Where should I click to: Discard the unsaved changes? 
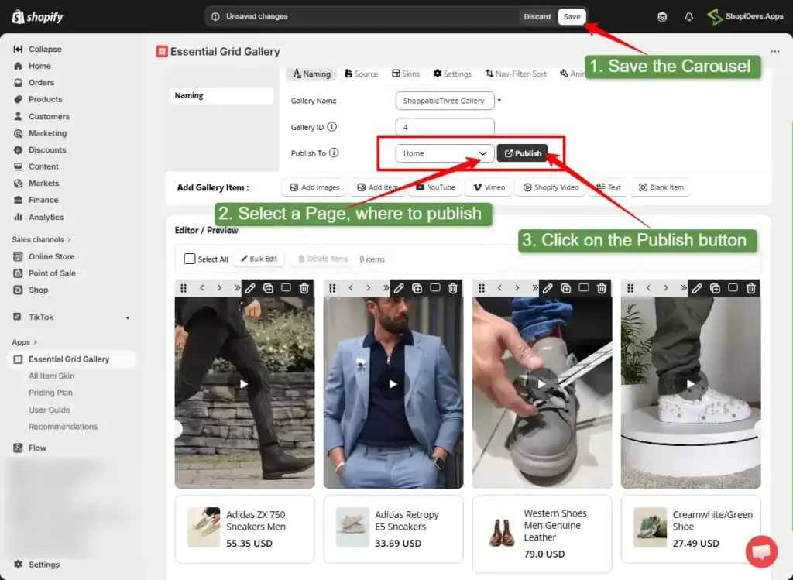coord(537,15)
